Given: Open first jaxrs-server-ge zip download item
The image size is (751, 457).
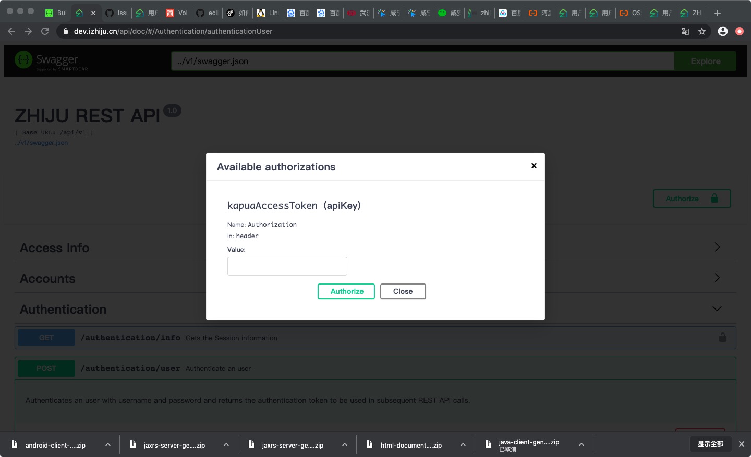Looking at the screenshot, I should pos(174,445).
